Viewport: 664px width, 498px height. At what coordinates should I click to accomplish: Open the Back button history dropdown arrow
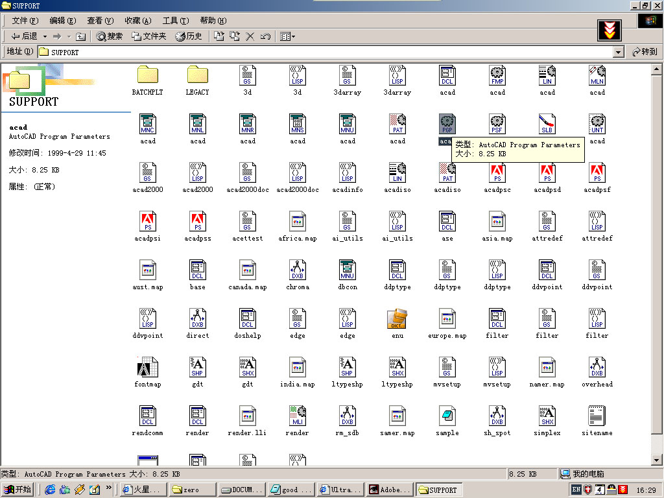click(x=44, y=36)
